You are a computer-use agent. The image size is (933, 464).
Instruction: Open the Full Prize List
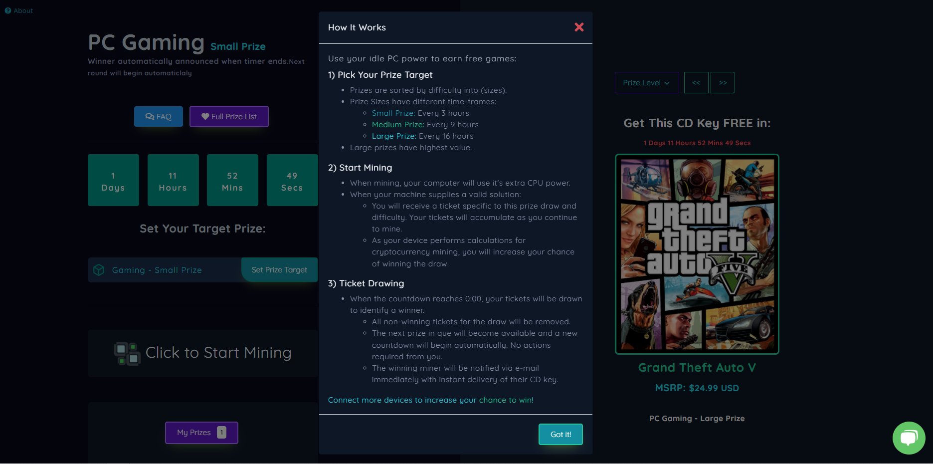click(x=229, y=116)
